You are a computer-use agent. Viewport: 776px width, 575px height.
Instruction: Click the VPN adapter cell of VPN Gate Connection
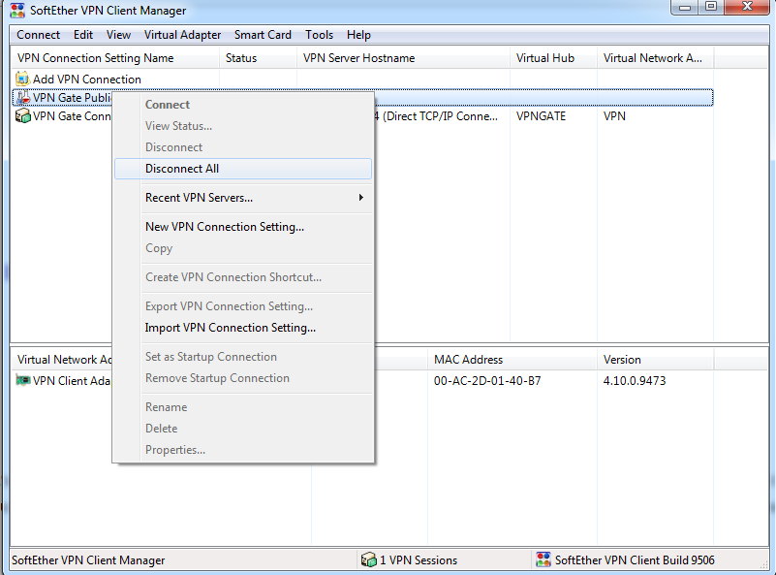point(614,116)
